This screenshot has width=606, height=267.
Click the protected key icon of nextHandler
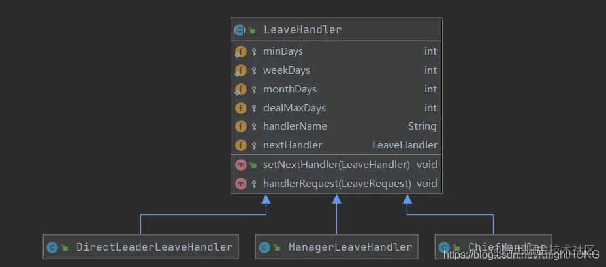pos(254,145)
